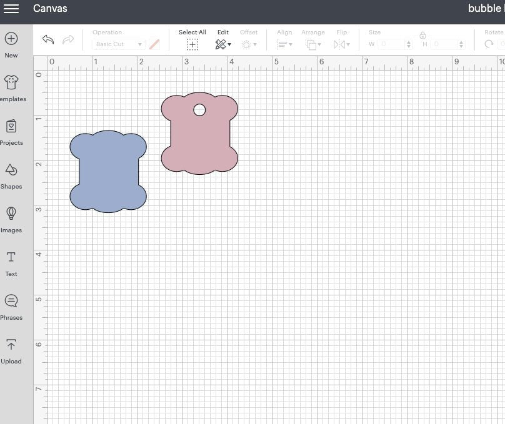The height and width of the screenshot is (424, 505).
Task: Toggle the size lock aspect ratio
Action: tap(423, 36)
